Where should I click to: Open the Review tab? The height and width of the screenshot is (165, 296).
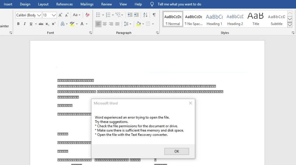coord(106,4)
